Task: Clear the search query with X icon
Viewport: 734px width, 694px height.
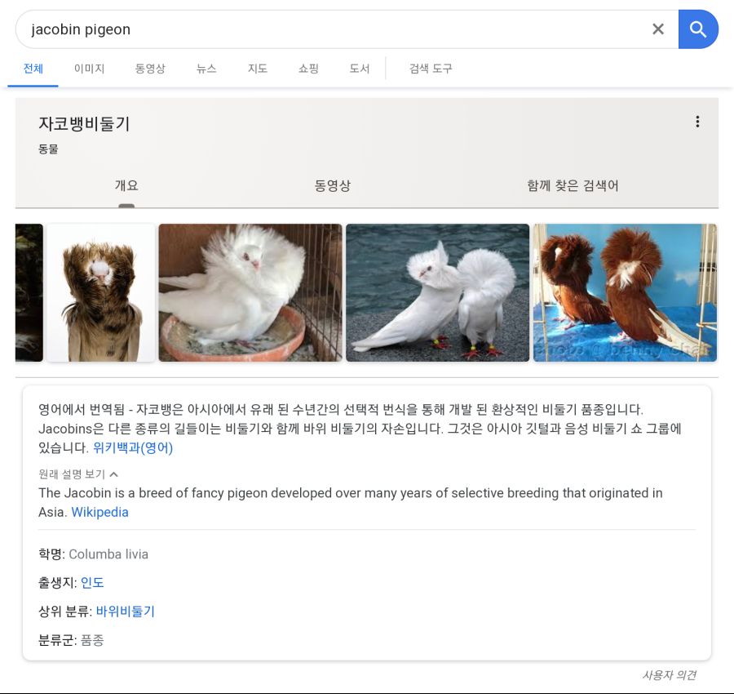Action: 658,29
